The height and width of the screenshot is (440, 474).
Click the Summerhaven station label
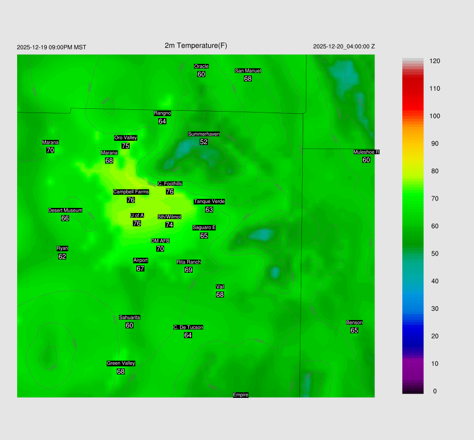[204, 134]
